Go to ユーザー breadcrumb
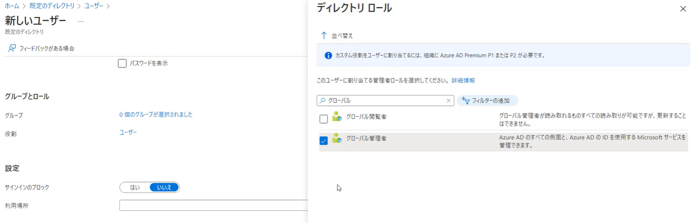Viewport: 694px width, 223px height. (94, 6)
